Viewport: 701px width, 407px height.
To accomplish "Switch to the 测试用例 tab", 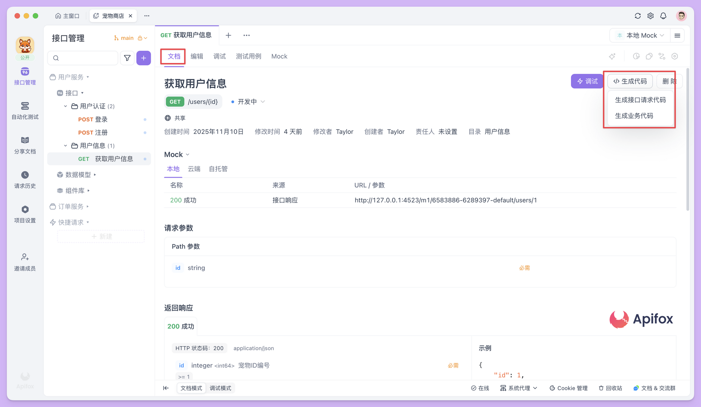I will click(x=249, y=56).
